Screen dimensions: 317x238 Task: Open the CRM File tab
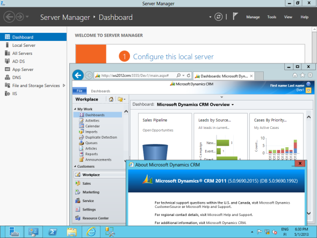(x=80, y=91)
